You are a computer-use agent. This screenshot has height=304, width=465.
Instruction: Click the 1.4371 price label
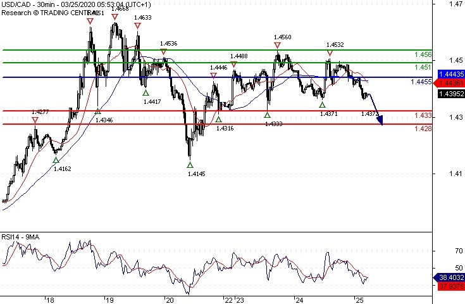pyautogui.click(x=329, y=114)
